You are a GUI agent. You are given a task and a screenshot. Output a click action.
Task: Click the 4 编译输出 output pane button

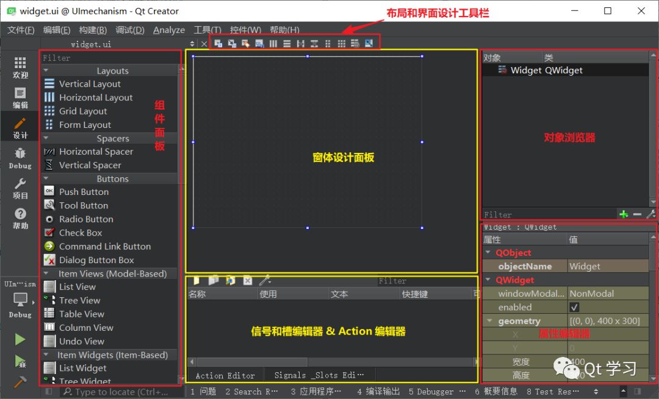coord(378,391)
